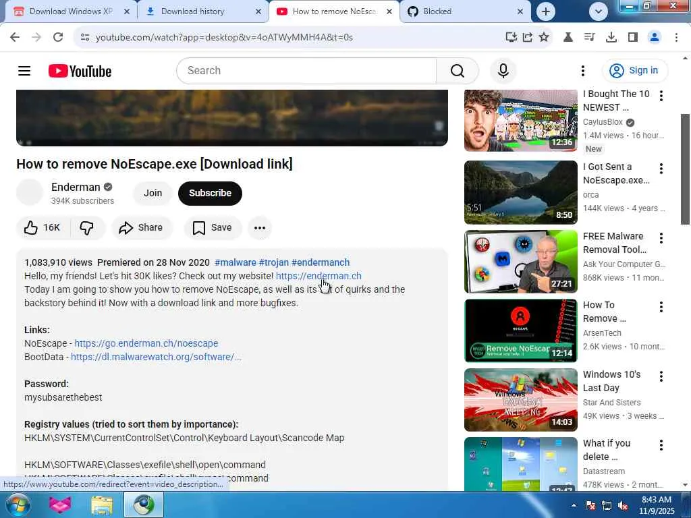Image resolution: width=691 pixels, height=518 pixels.
Task: Go back in browser history
Action: [x=15, y=38]
